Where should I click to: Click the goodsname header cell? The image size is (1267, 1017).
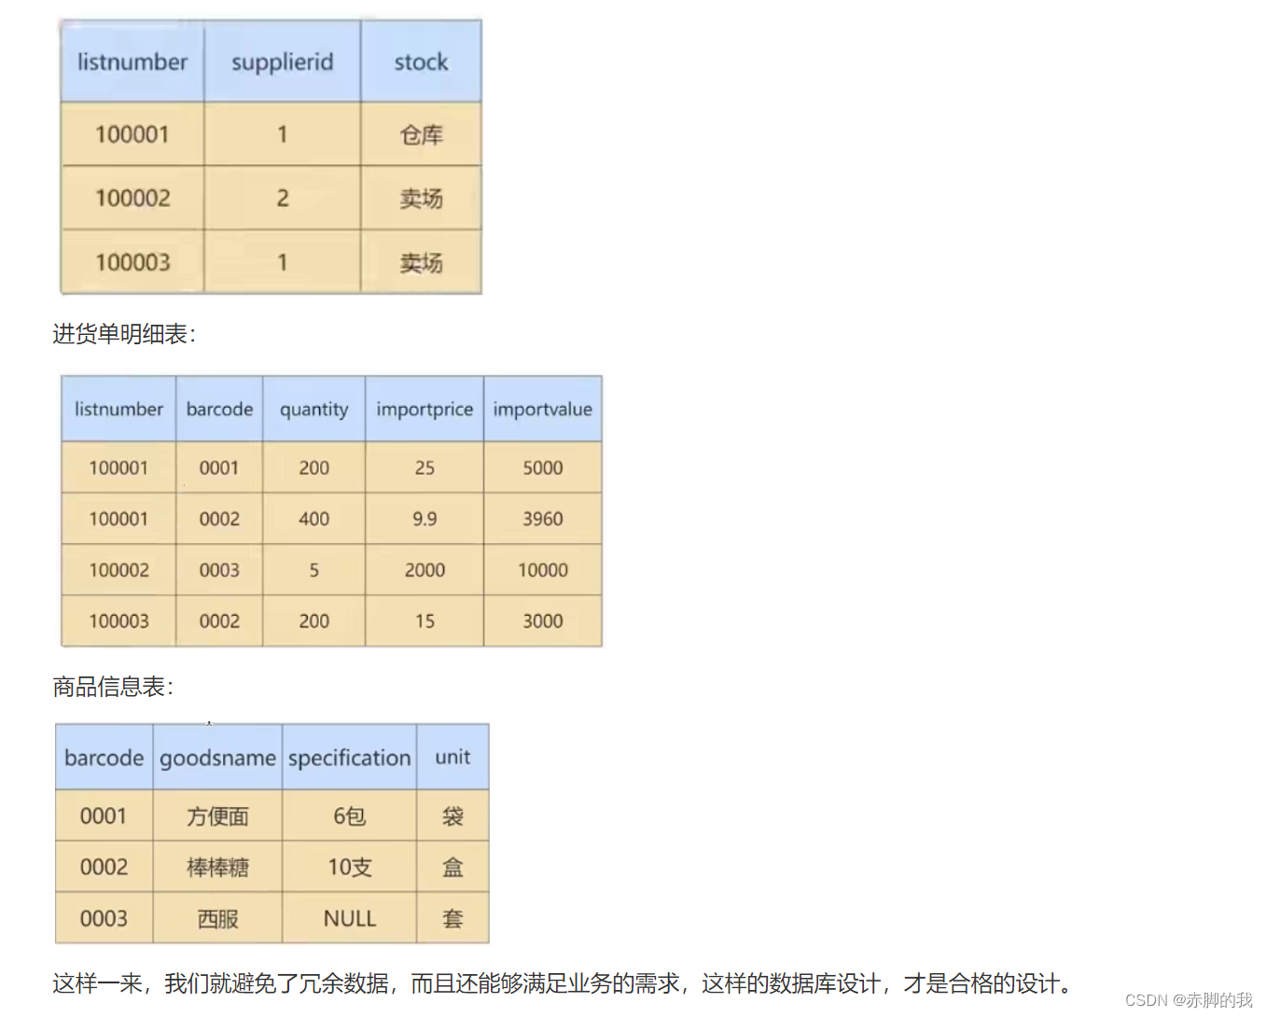(x=216, y=759)
